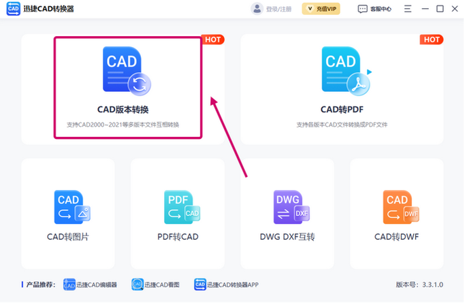
Task: Click description 支持CAD2000~2021等多版本文件互相转换
Action: tap(123, 125)
